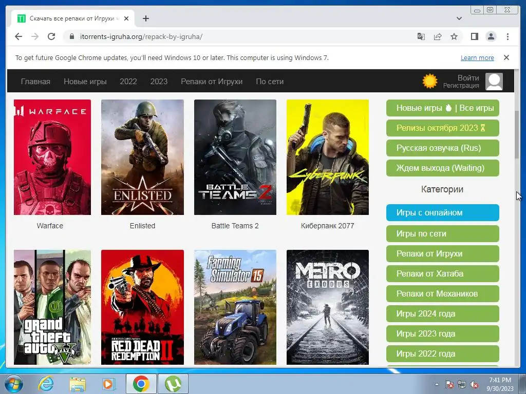Open Релизы октября 2023 button
526x394 pixels.
click(442, 128)
